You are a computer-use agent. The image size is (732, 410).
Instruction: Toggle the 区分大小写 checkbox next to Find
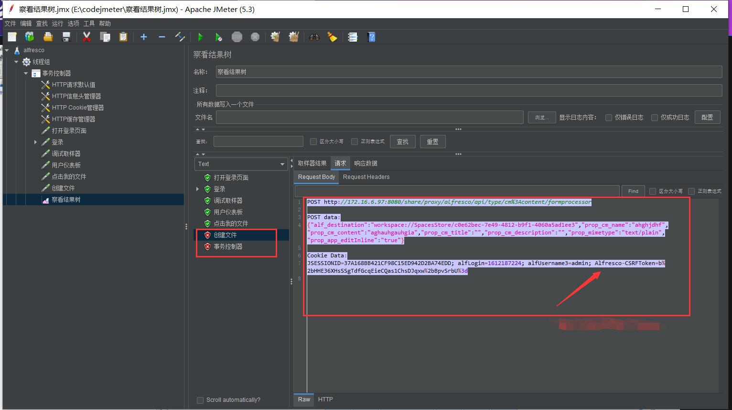click(x=653, y=191)
